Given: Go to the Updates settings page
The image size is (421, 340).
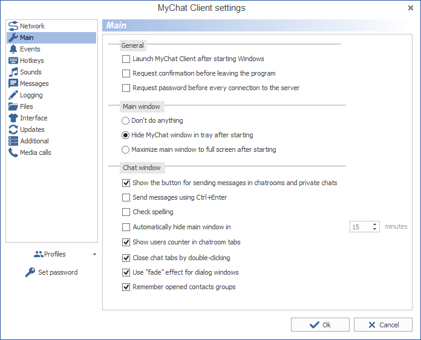Looking at the screenshot, I should pos(32,129).
